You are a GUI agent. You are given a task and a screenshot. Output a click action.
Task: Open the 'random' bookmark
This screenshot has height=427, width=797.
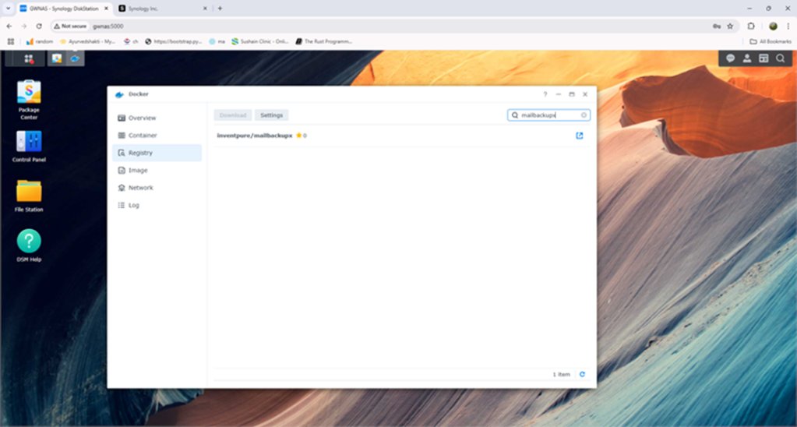pos(40,41)
